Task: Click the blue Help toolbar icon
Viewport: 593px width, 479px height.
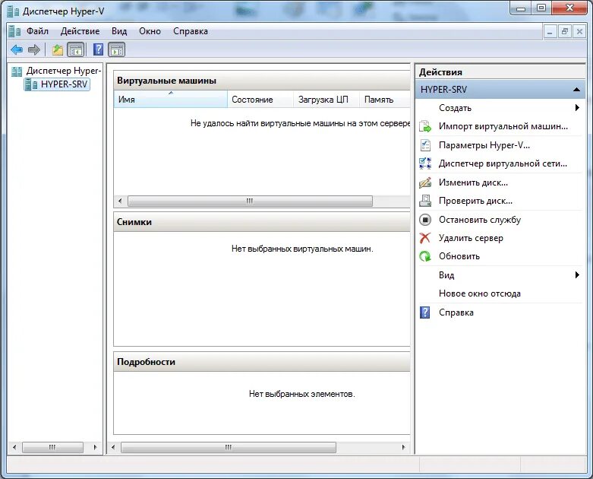Action: [99, 49]
